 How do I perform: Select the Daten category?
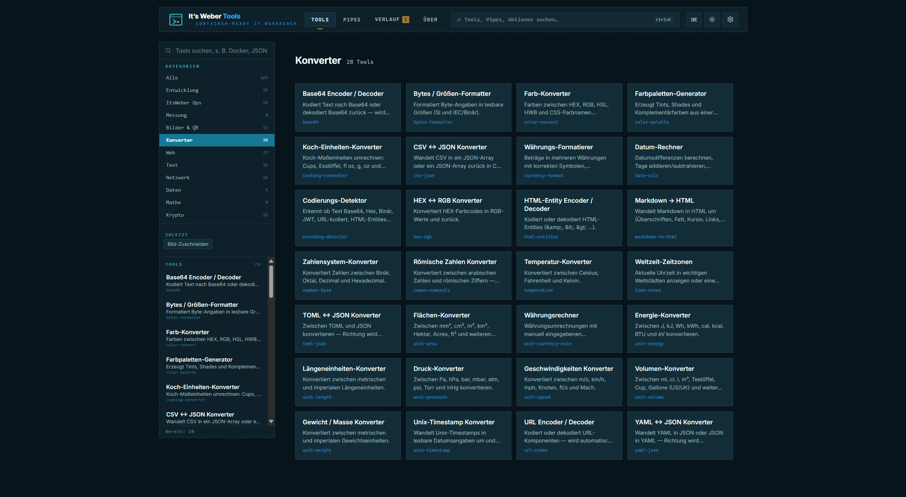(x=217, y=190)
